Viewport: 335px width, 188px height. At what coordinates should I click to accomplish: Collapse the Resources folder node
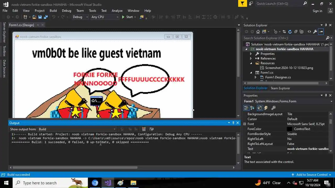coord(251,63)
